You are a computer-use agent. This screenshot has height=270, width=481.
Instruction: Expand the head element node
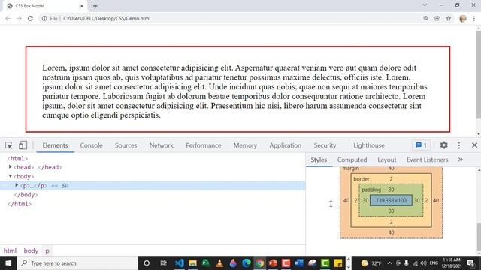click(x=10, y=167)
